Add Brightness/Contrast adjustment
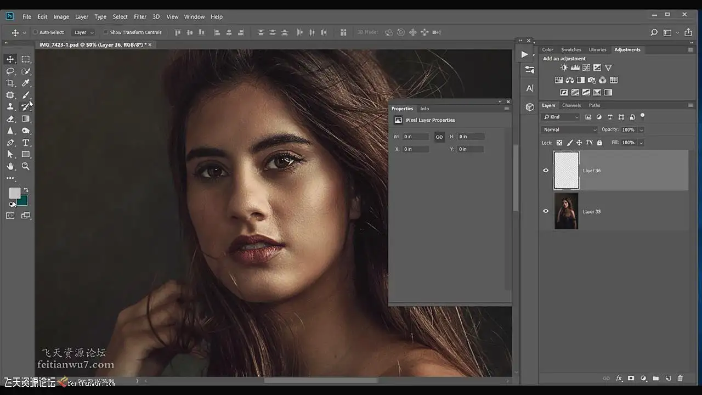 [x=564, y=67]
